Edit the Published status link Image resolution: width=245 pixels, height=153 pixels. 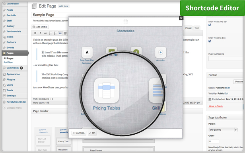pyautogui.click(x=228, y=88)
